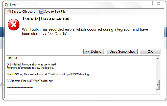
Task: Click the 'Error: 13' line in the log
Action: point(12,58)
